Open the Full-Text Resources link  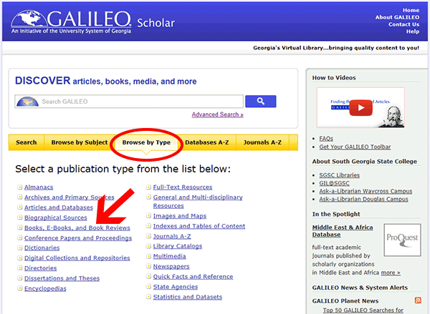point(183,187)
